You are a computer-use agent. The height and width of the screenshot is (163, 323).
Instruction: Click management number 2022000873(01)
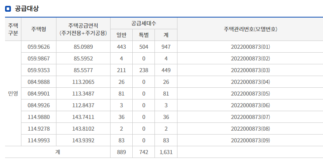point(251,47)
